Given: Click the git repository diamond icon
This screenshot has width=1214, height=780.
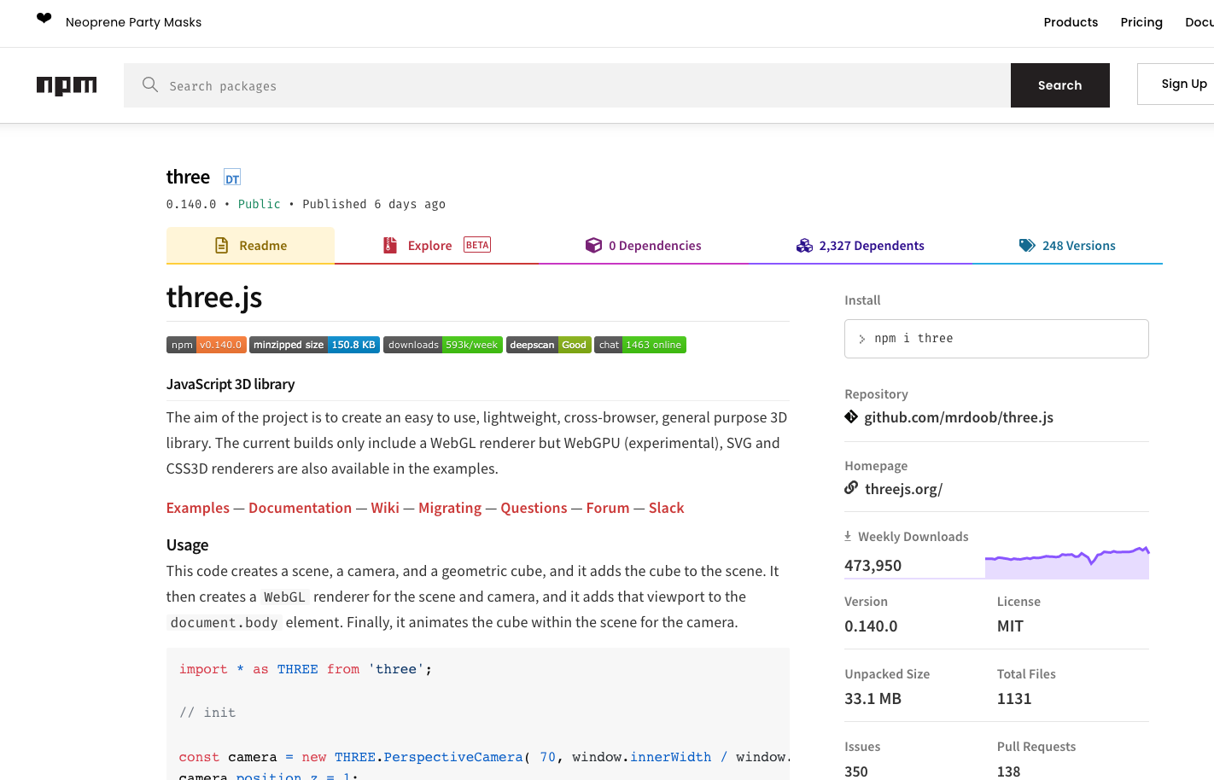Looking at the screenshot, I should point(851,416).
